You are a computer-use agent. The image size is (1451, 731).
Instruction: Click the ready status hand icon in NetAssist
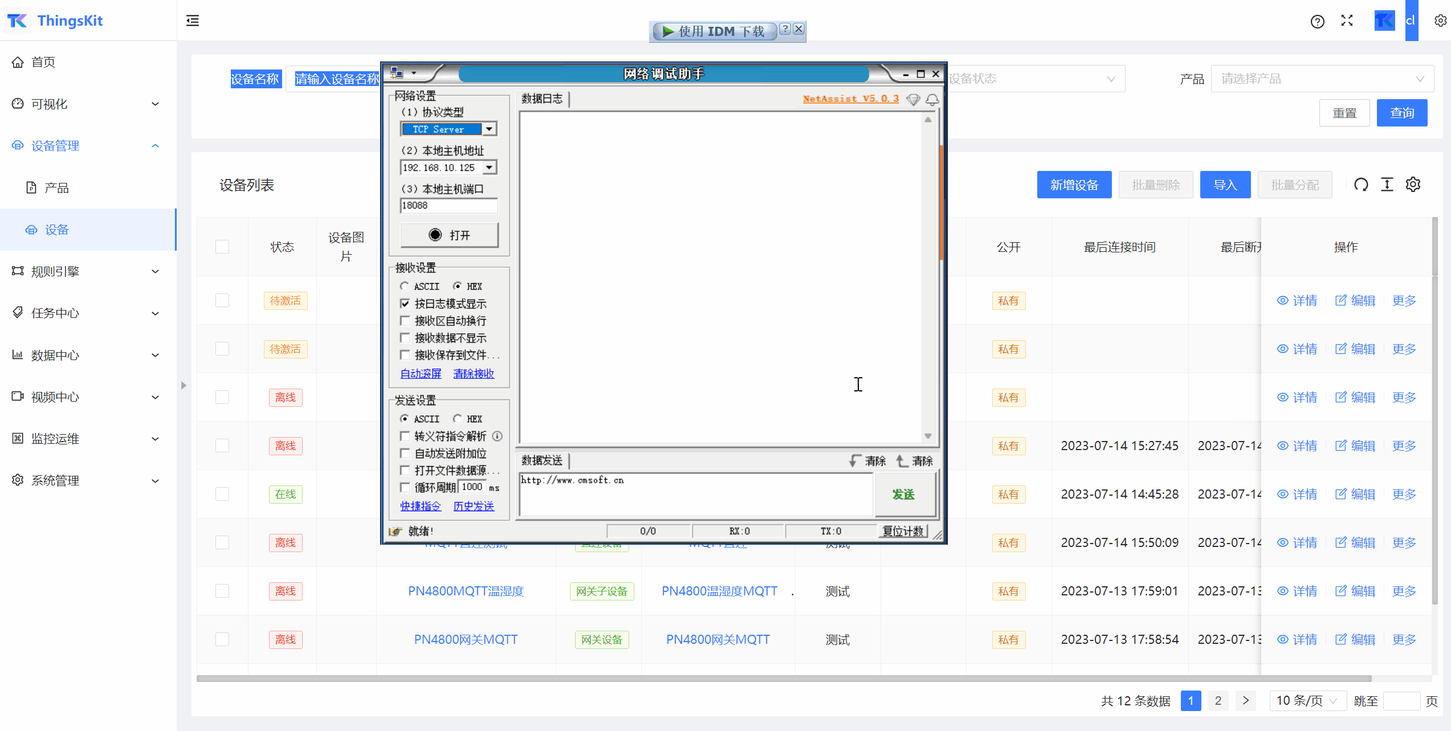tap(396, 532)
